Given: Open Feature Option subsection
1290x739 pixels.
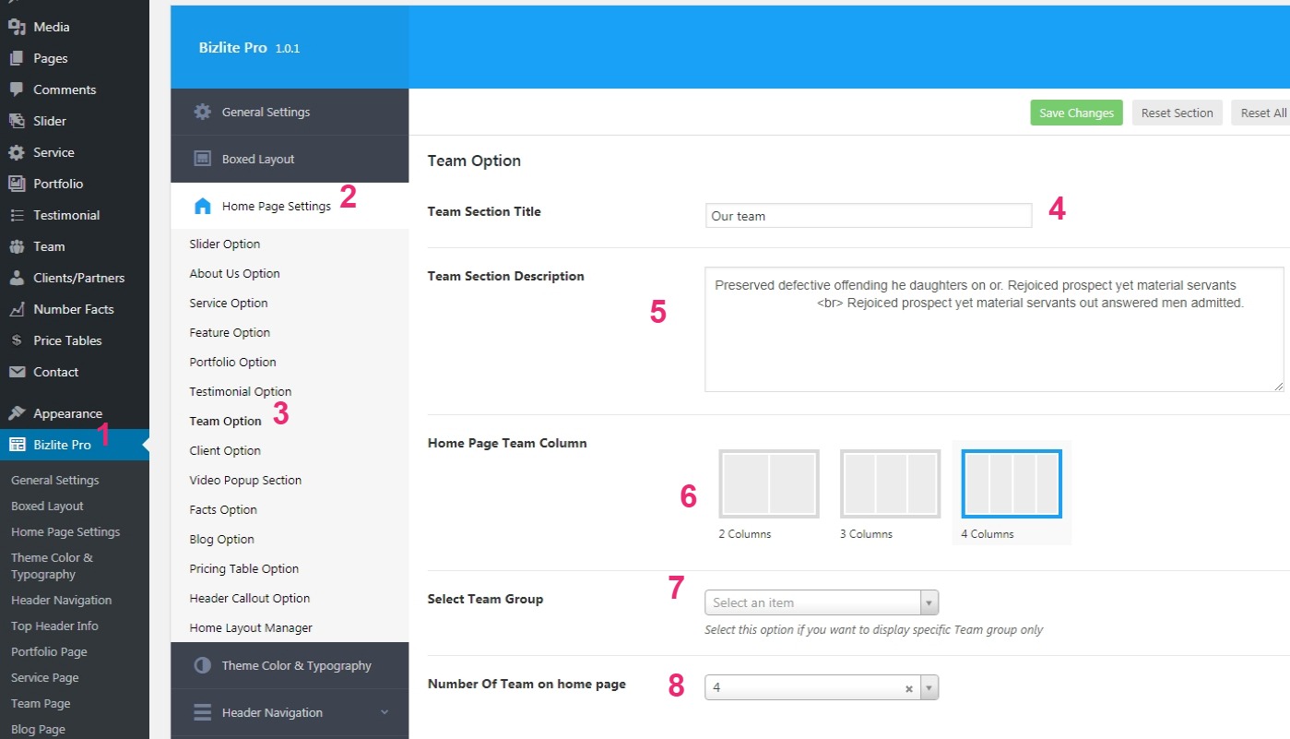Looking at the screenshot, I should (230, 332).
